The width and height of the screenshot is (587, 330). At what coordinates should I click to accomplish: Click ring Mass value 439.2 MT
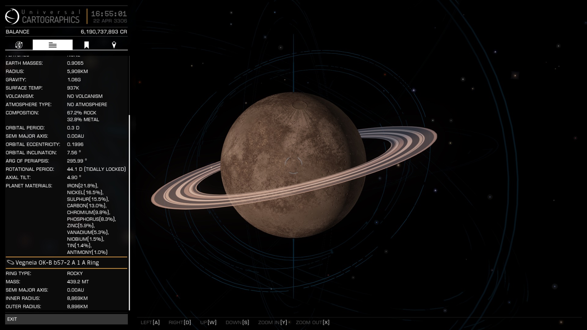pyautogui.click(x=78, y=282)
